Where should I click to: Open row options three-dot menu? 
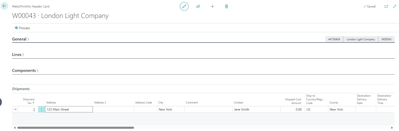(42, 110)
